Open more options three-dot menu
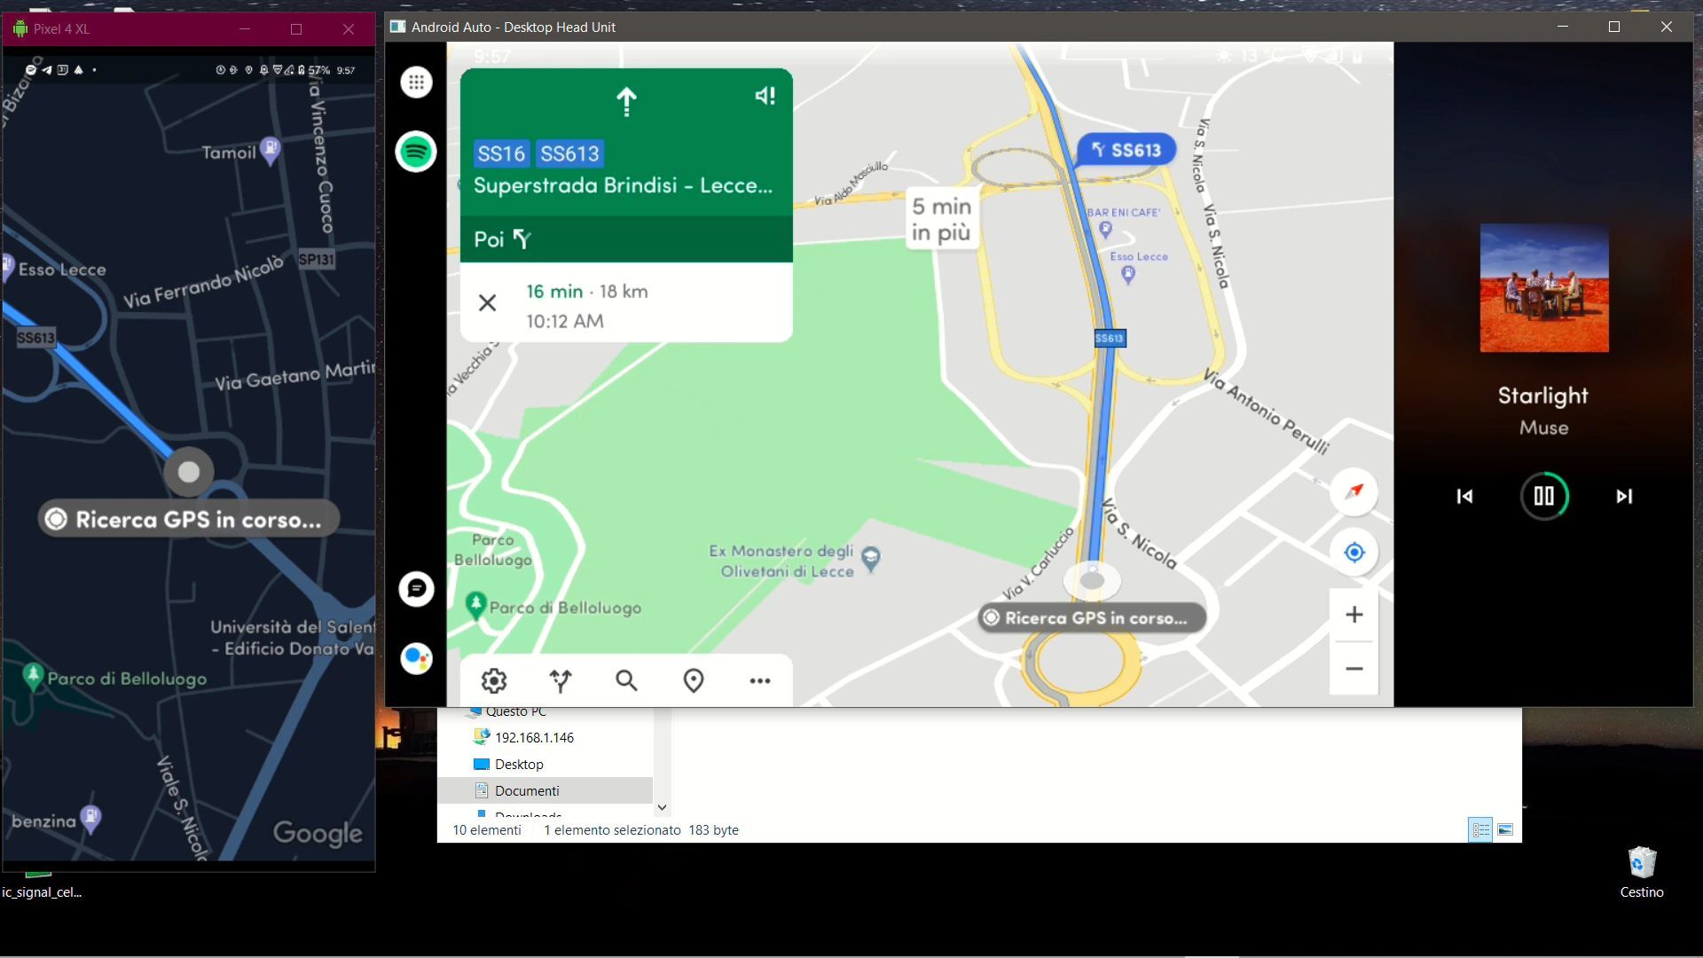This screenshot has height=958, width=1703. [x=760, y=680]
